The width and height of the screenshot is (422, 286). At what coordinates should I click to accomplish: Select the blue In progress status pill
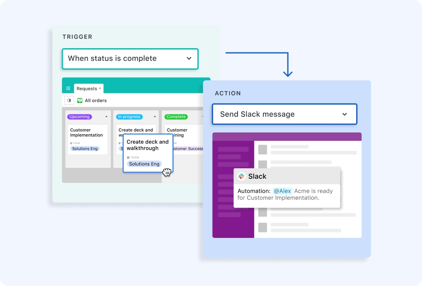pos(129,116)
